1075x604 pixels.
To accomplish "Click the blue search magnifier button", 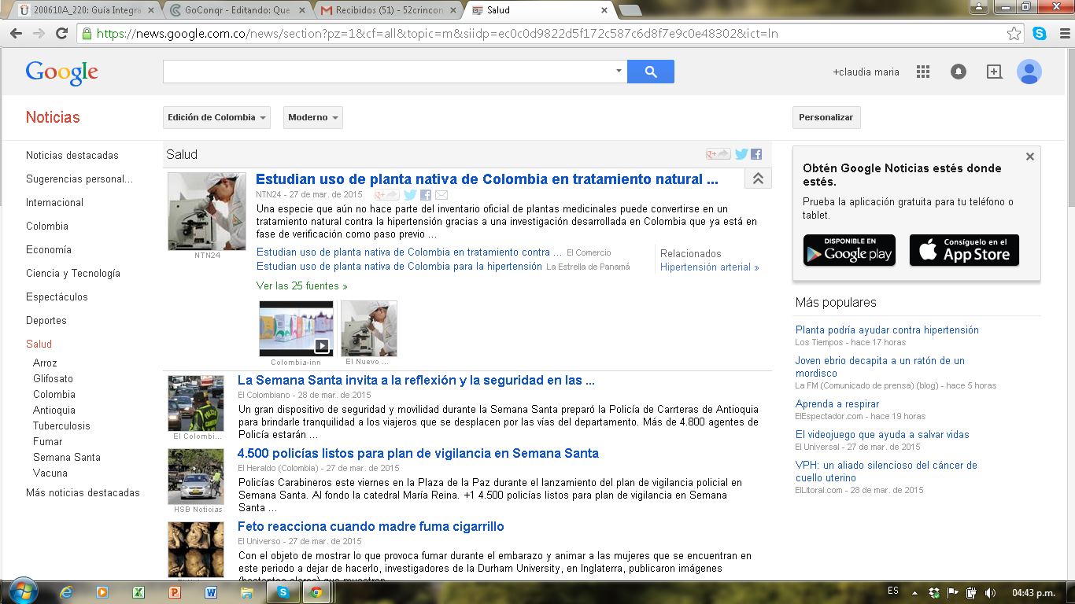I will click(x=651, y=72).
